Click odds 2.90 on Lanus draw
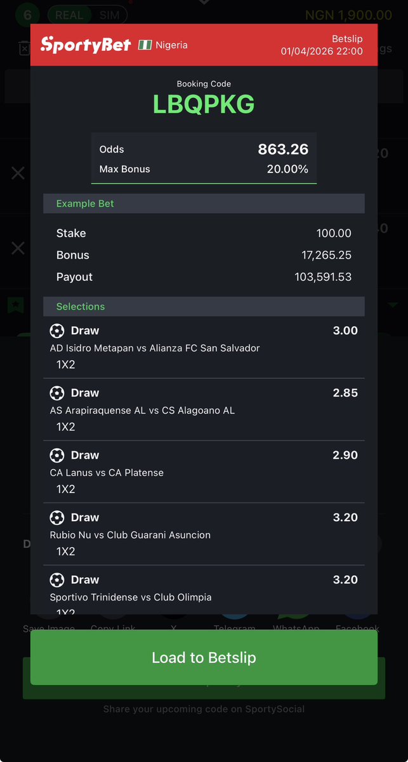The width and height of the screenshot is (408, 762). tap(345, 455)
